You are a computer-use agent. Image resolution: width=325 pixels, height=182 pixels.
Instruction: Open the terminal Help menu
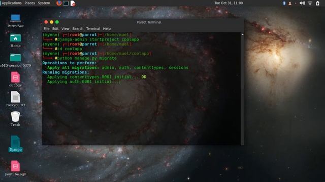107,29
